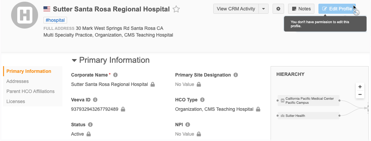Open Parent HCO Affiliations in sidebar

tap(30, 91)
